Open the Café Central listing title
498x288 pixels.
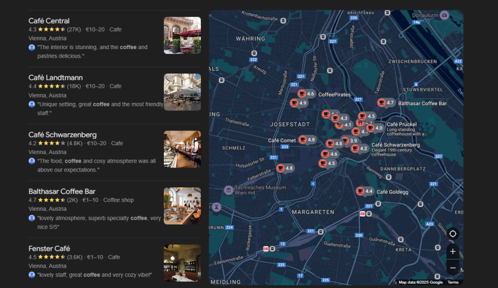pos(49,20)
